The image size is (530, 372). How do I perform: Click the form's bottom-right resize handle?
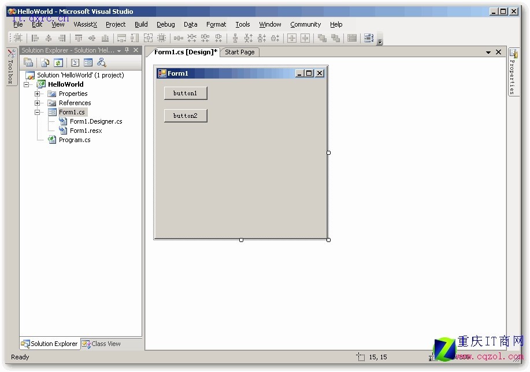[x=328, y=240]
